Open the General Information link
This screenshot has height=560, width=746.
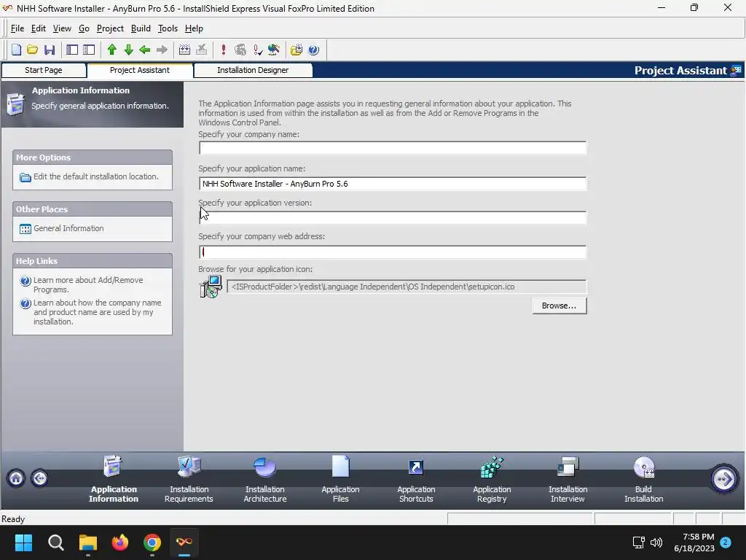[68, 228]
